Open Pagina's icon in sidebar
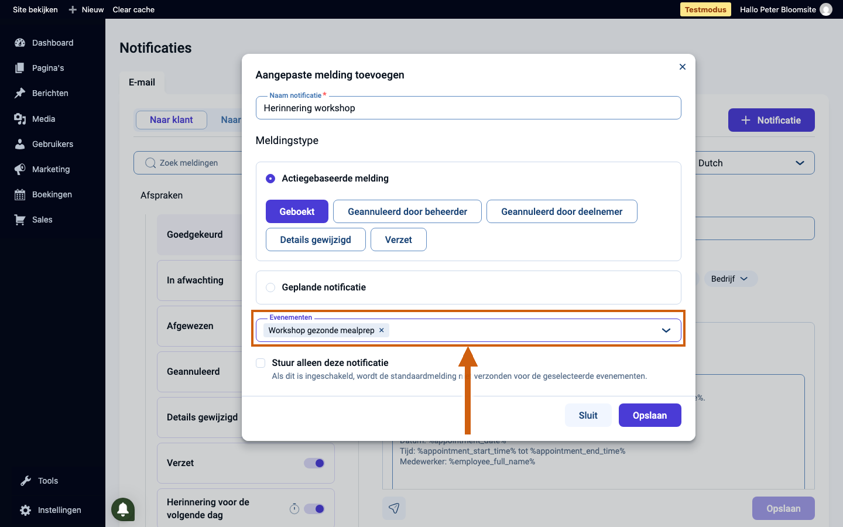The width and height of the screenshot is (843, 527). (x=20, y=68)
